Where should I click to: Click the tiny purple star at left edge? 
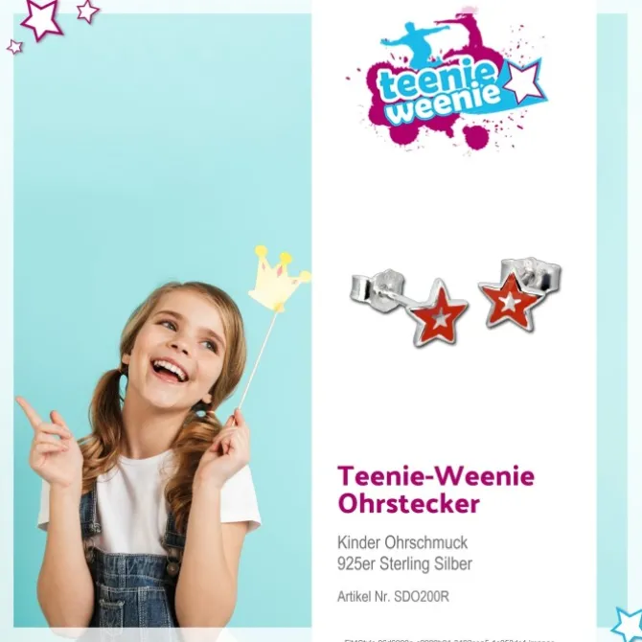14,47
